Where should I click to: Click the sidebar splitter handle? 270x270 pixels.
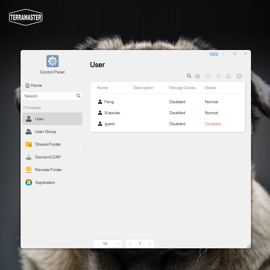point(85,149)
